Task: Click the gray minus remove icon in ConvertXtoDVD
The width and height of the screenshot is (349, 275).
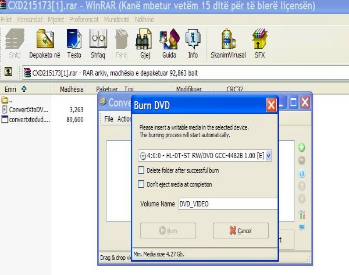Action: tap(301, 160)
